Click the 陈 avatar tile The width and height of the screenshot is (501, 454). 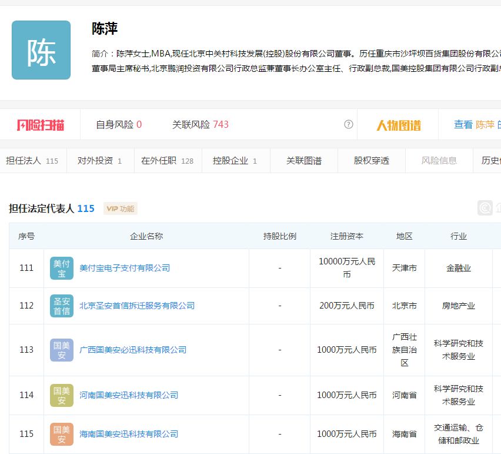click(41, 50)
